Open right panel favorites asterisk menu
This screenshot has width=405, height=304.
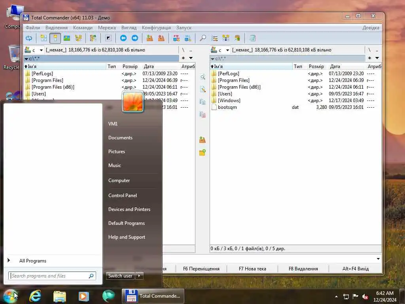pyautogui.click(x=370, y=58)
